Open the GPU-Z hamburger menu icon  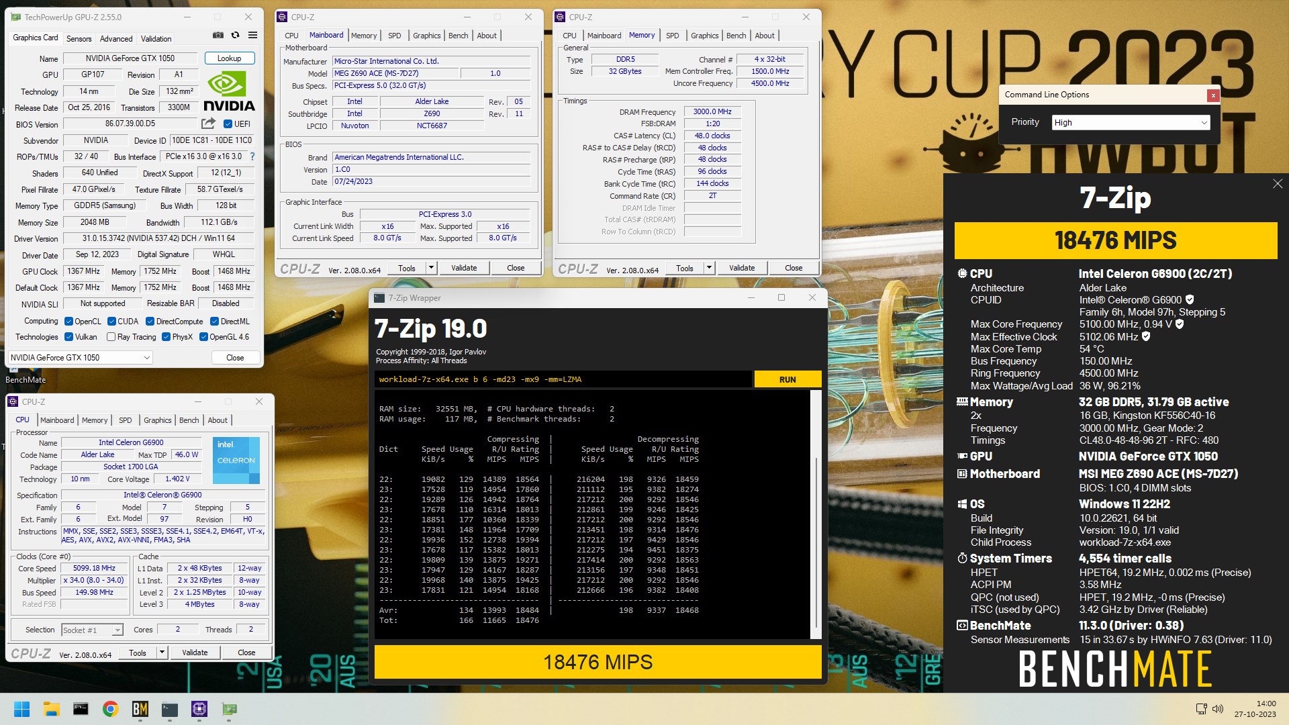point(252,35)
